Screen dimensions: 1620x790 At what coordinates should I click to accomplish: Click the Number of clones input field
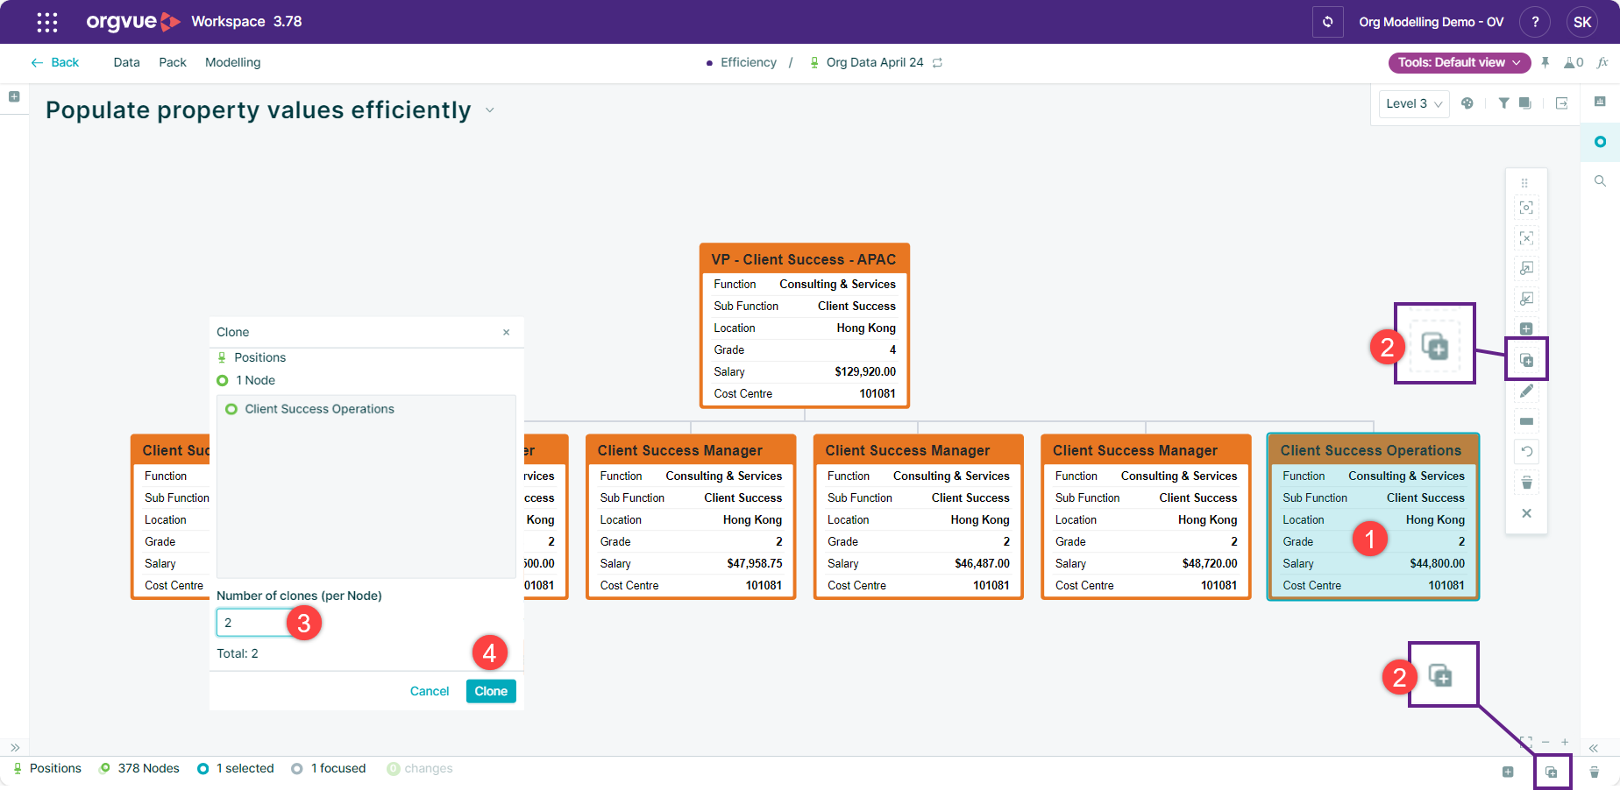(x=252, y=623)
